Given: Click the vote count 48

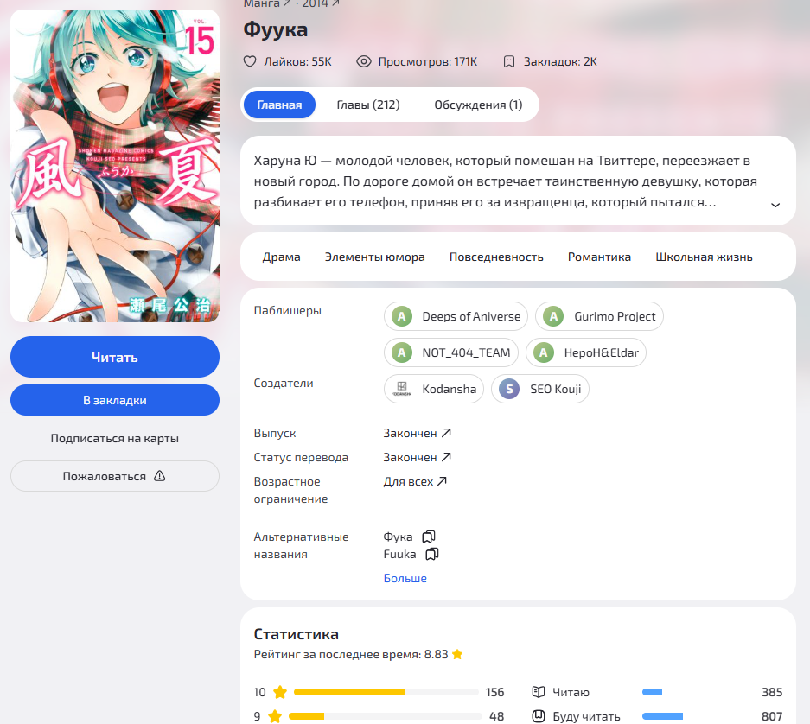Looking at the screenshot, I should point(496,716).
